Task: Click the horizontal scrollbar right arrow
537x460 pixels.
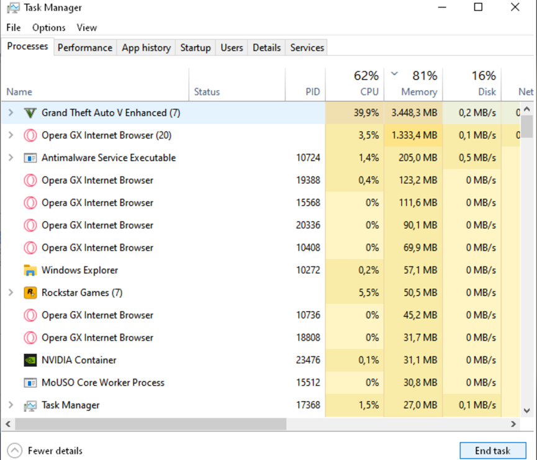Action: (x=513, y=424)
